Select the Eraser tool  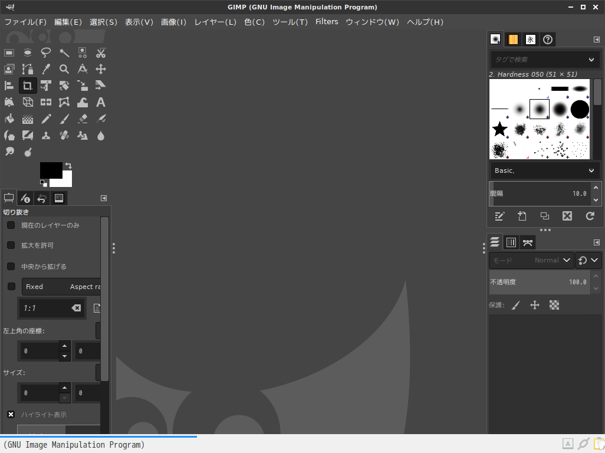click(x=83, y=119)
